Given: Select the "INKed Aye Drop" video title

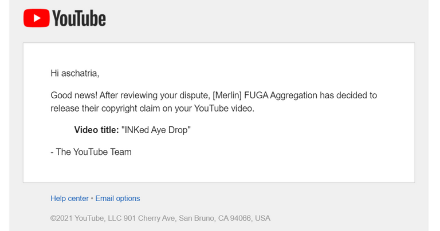Looking at the screenshot, I should tap(156, 130).
